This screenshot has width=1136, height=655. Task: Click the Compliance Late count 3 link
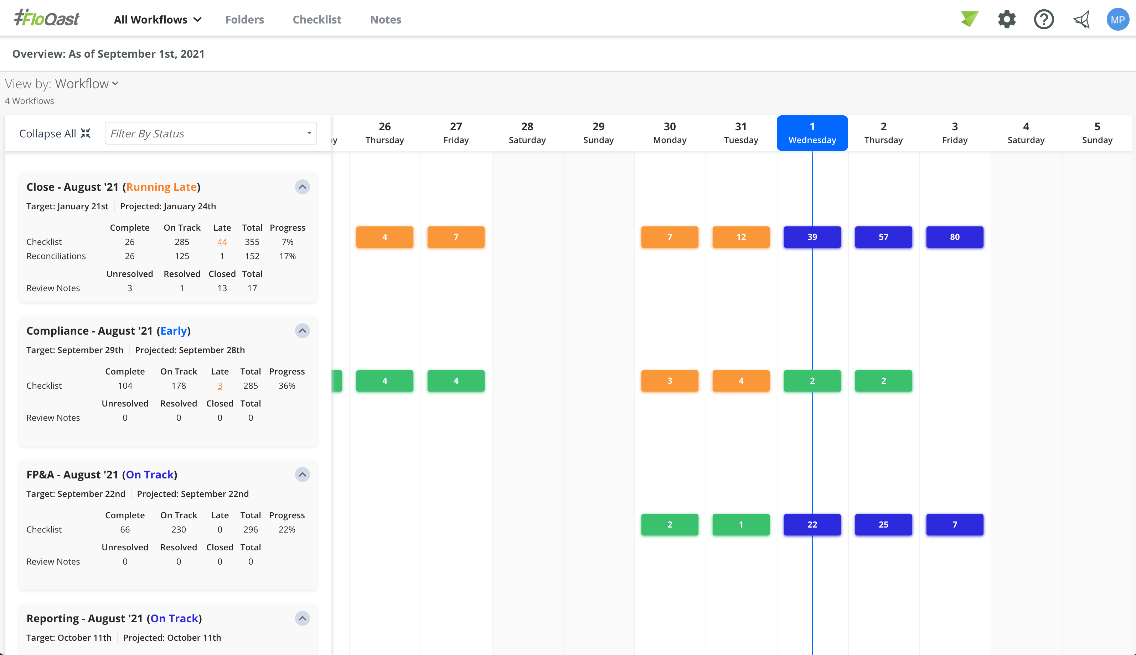click(220, 386)
